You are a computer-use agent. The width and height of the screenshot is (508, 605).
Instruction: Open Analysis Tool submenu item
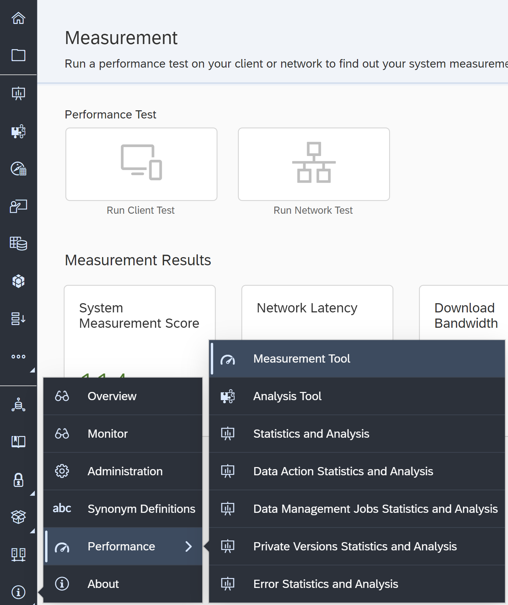point(357,396)
